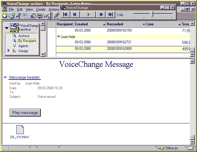197x152 pixels.
Task: Click down arrow of view list scrollbar
Action: pos(192,54)
